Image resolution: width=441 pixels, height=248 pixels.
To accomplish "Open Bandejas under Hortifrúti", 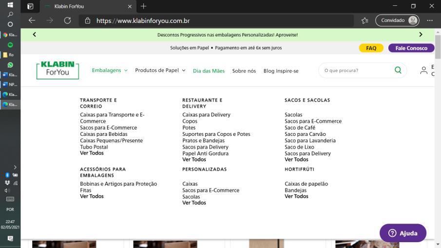I will pyautogui.click(x=296, y=191).
